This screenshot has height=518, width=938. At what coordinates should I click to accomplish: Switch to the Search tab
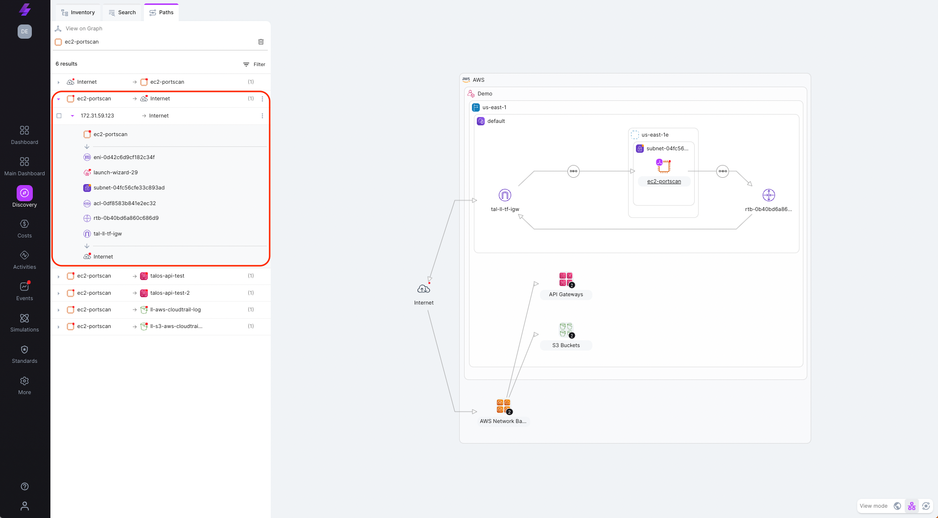click(x=122, y=13)
